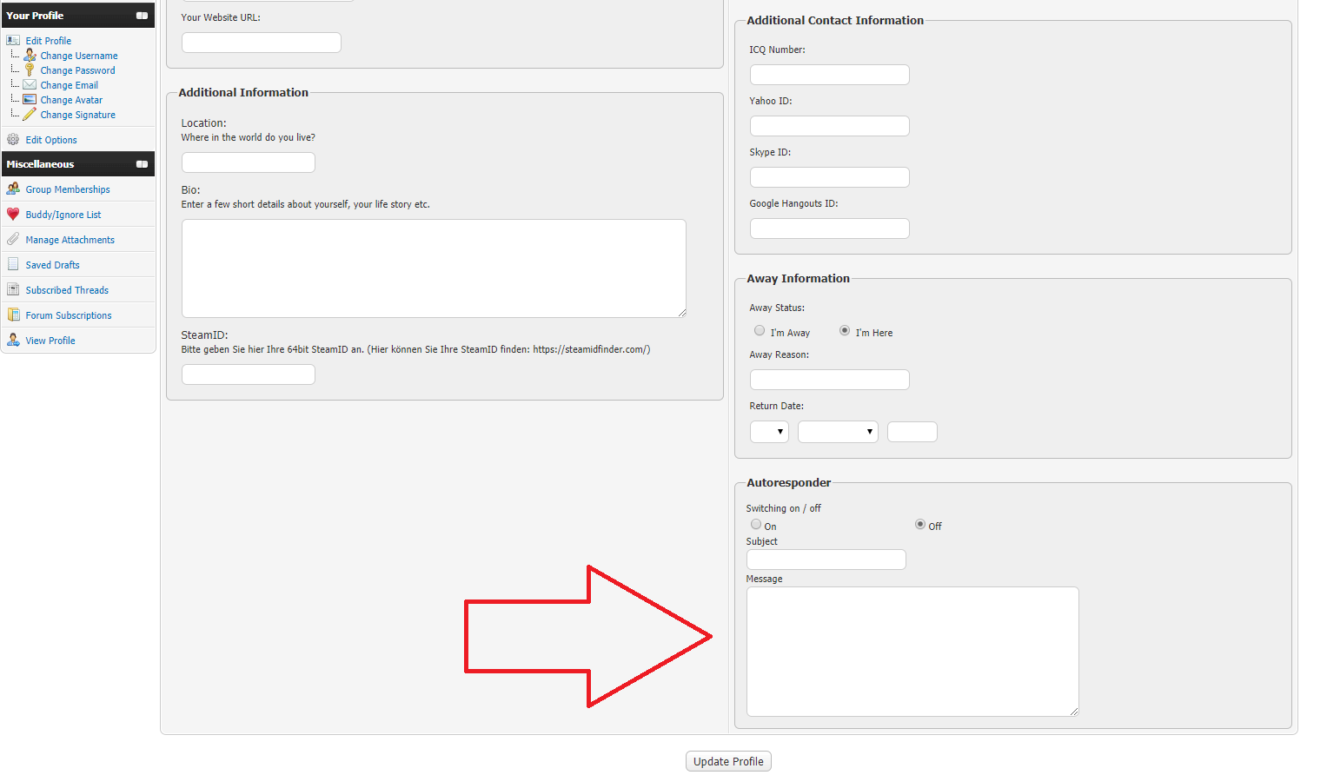Open the Return Date day dropdown

pos(769,432)
